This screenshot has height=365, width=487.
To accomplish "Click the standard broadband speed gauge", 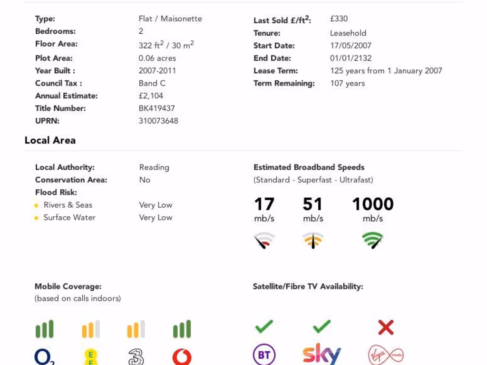I will click(x=264, y=240).
